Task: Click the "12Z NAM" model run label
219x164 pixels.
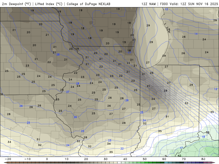Action: pyautogui.click(x=149, y=4)
